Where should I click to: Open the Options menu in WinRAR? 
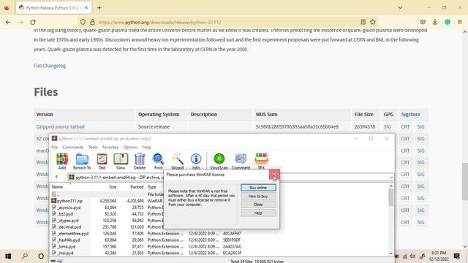pyautogui.click(x=130, y=148)
